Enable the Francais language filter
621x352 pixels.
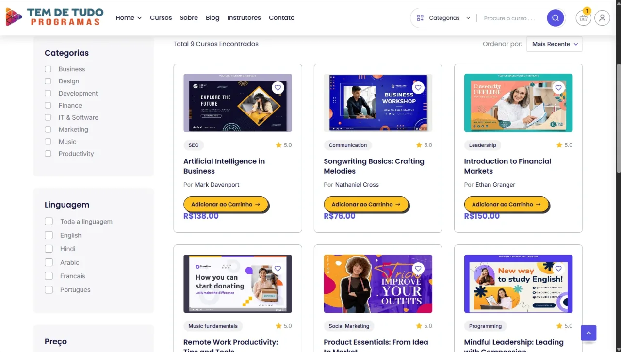pos(49,276)
